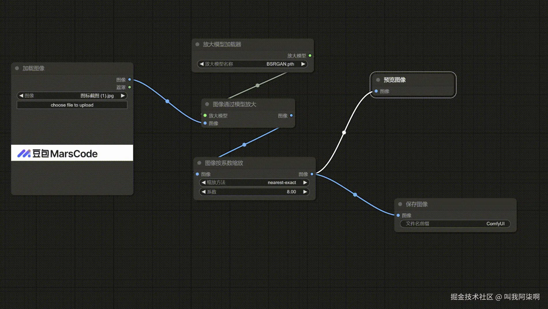Click the 图像 output port on 图像通过模型放大

click(x=291, y=115)
